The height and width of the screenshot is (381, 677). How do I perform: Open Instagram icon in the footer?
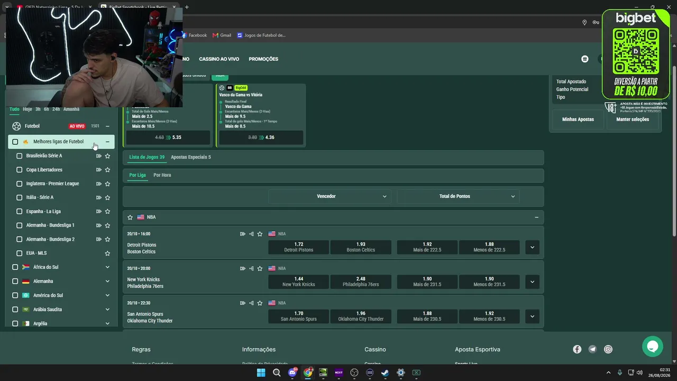pyautogui.click(x=608, y=349)
